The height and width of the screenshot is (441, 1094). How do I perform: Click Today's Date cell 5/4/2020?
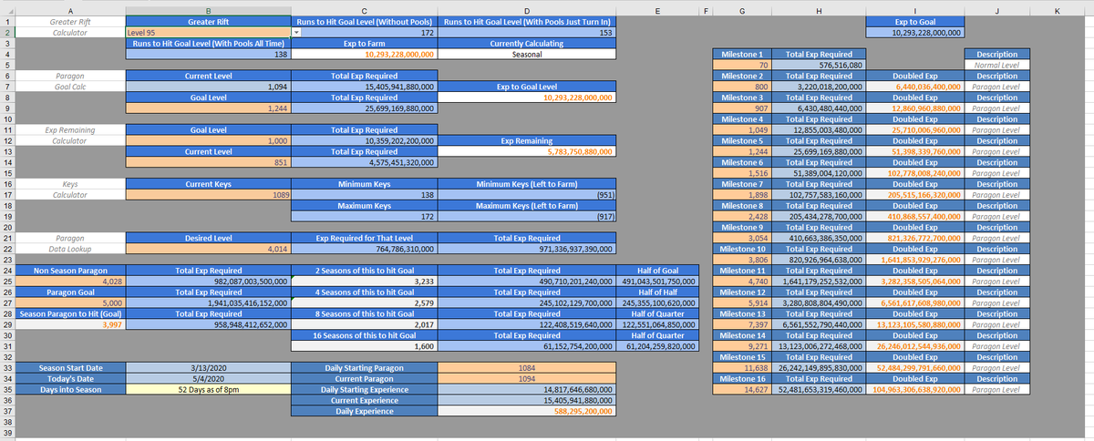point(207,378)
